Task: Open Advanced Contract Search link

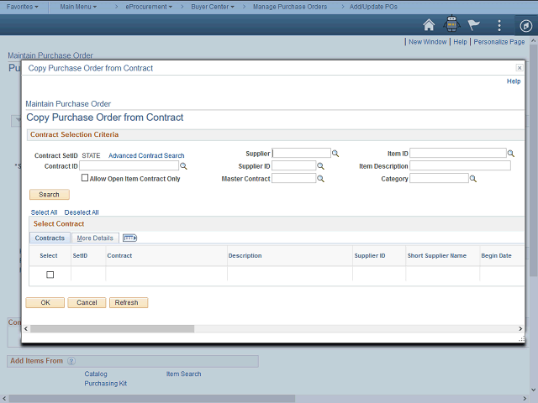Action: pos(146,155)
